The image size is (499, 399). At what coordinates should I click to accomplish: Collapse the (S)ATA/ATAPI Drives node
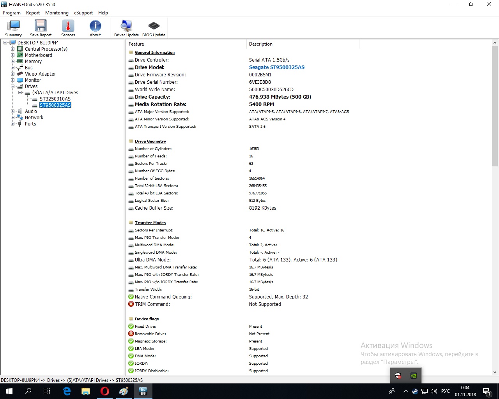pos(20,93)
